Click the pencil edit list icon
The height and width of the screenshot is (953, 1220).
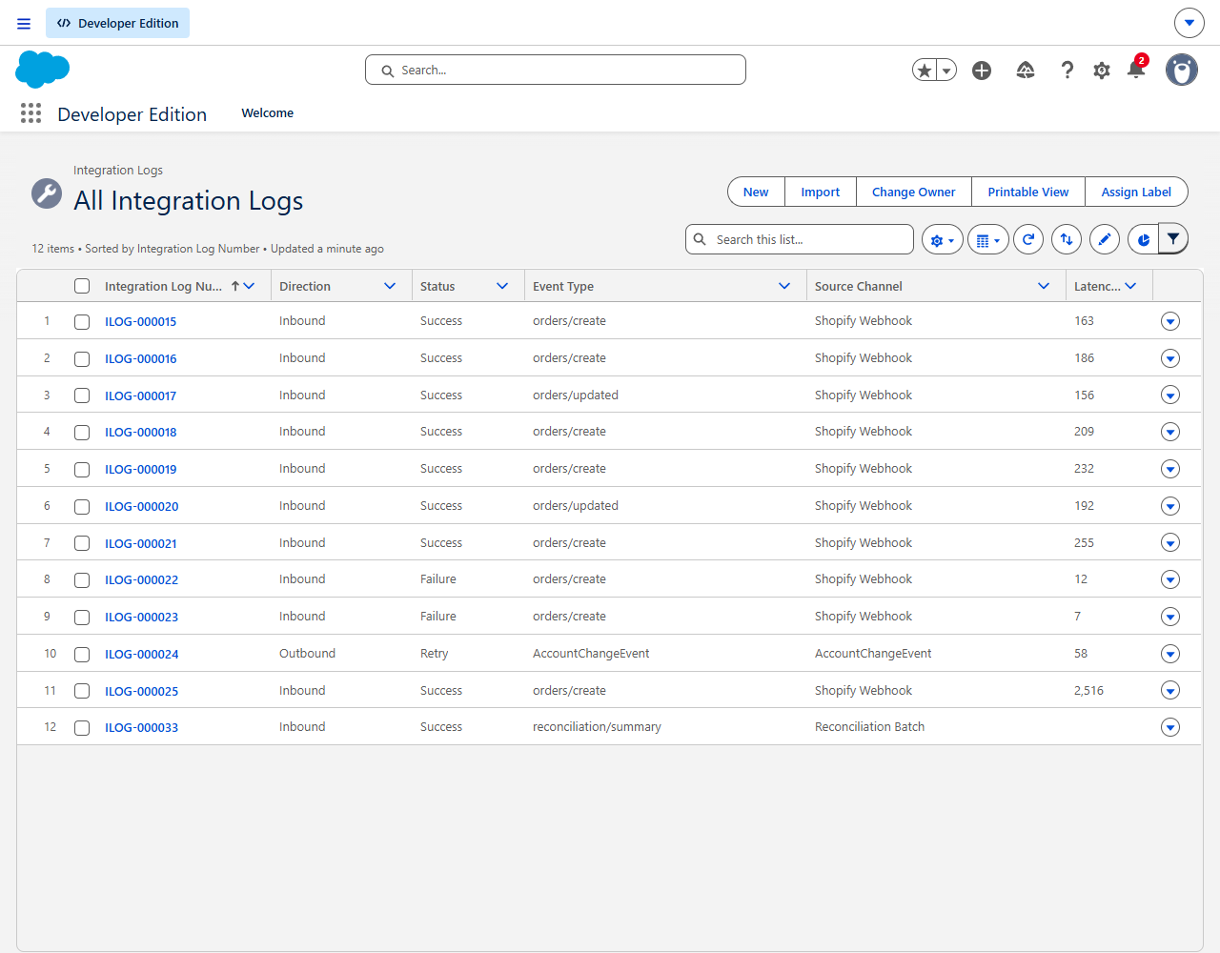tap(1105, 240)
